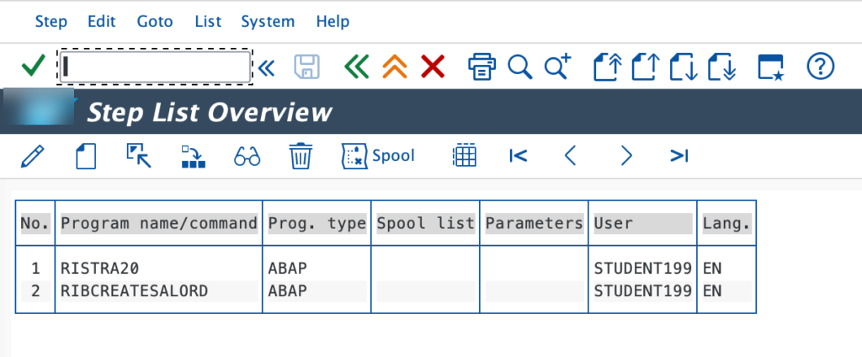Click the Find magnifier icon
The height and width of the screenshot is (357, 862).
[519, 67]
